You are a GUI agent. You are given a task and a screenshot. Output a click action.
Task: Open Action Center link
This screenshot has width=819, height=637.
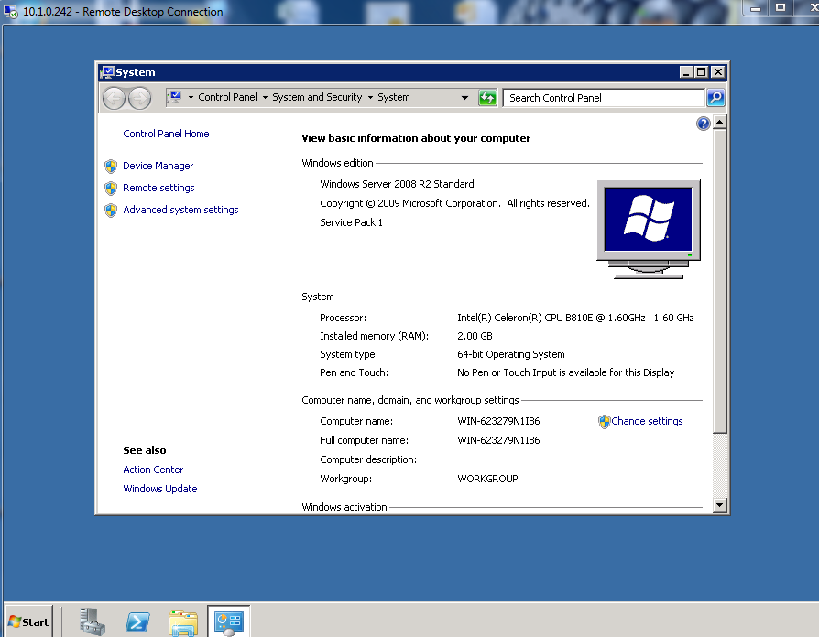[153, 470]
